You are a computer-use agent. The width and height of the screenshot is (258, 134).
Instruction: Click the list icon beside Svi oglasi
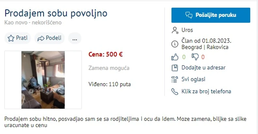(175, 79)
